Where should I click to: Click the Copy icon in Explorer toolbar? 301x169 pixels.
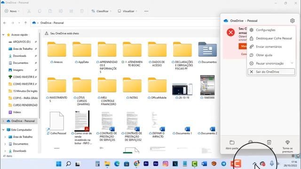point(40,11)
